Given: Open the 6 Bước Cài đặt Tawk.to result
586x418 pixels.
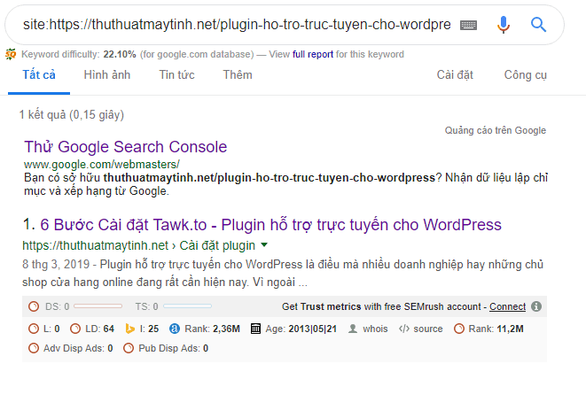Looking at the screenshot, I should tap(270, 225).
